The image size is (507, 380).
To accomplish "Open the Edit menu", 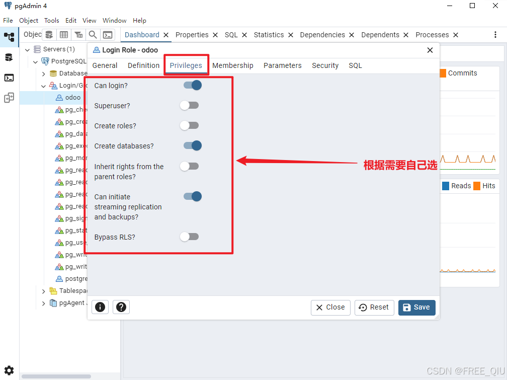I will tap(71, 21).
